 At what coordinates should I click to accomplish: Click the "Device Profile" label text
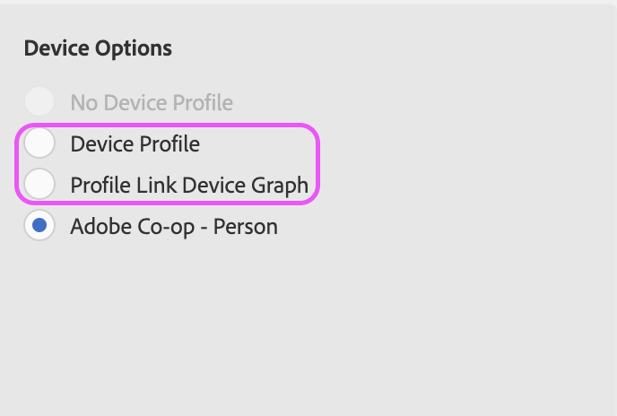click(135, 143)
